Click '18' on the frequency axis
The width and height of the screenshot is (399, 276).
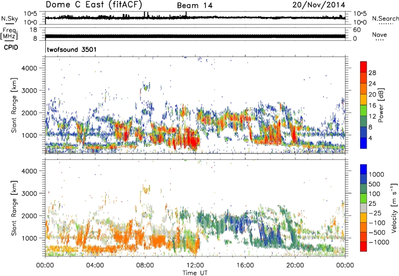tap(33, 30)
